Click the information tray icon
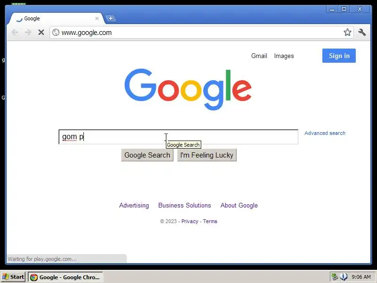The height and width of the screenshot is (283, 377). point(344,277)
